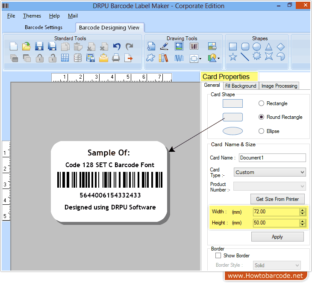Open the File menu

11,16
